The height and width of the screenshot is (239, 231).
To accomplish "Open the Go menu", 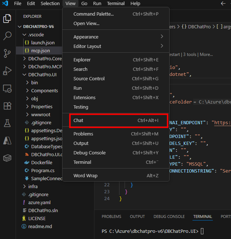I will tap(84, 3).
